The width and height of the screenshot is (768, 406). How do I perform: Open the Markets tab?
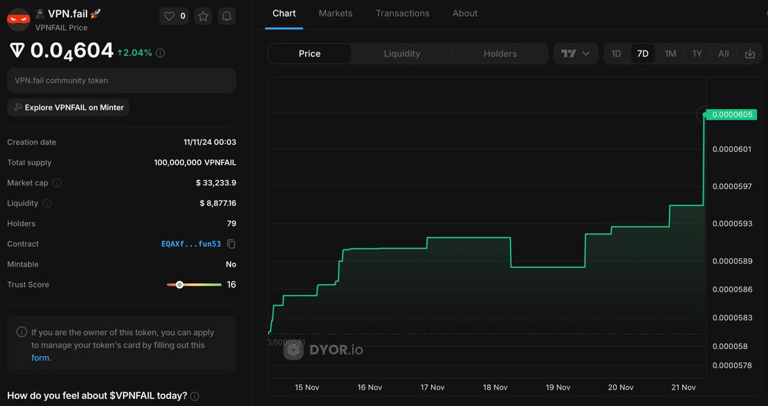point(335,13)
